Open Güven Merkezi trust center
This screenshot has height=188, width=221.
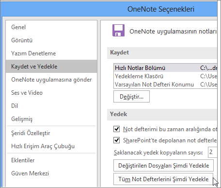pos(51,173)
